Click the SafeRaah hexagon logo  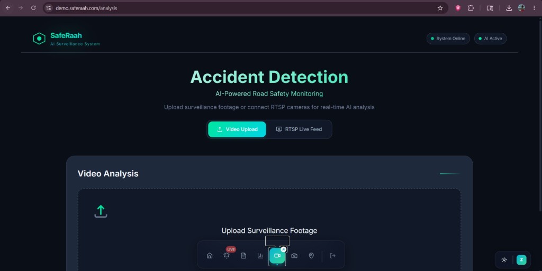point(39,39)
